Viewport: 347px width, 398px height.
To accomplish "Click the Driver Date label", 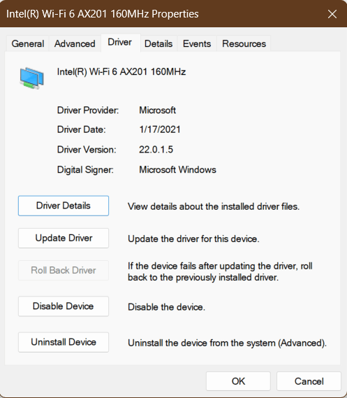I will pyautogui.click(x=81, y=129).
